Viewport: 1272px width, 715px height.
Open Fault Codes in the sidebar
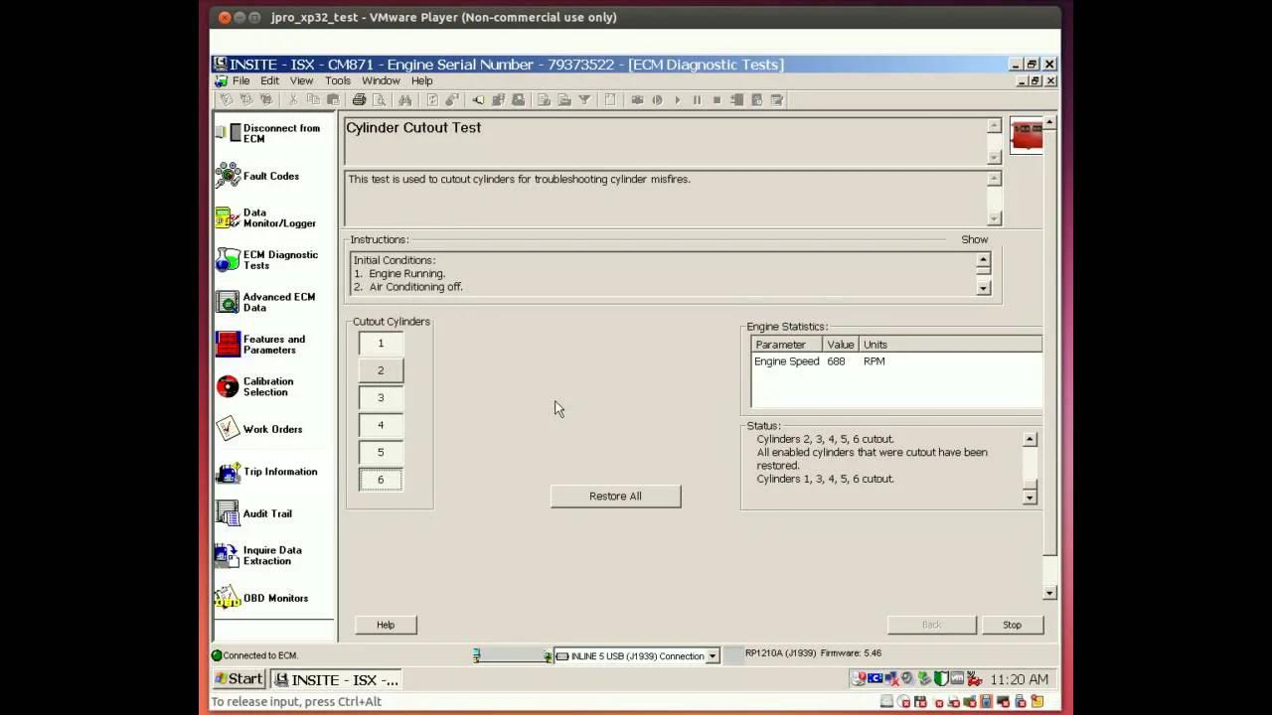pyautogui.click(x=270, y=176)
